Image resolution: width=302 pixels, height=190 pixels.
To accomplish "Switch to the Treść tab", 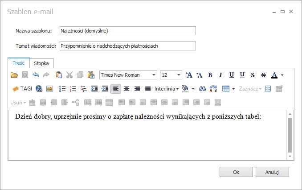I will (19, 63).
